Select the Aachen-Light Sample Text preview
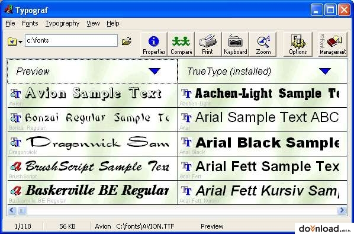The height and width of the screenshot is (234, 354). 267,93
